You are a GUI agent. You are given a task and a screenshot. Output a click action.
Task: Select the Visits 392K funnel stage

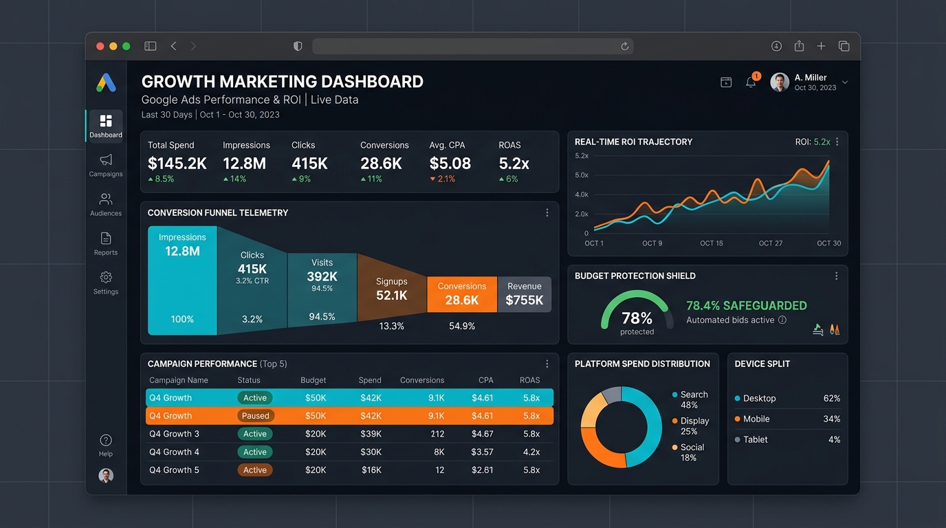pyautogui.click(x=322, y=290)
